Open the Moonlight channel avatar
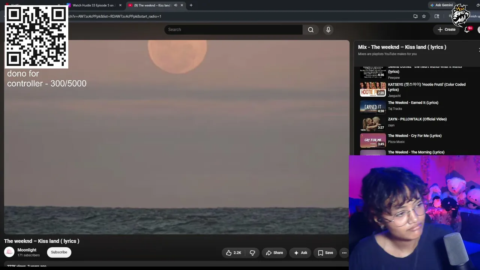This screenshot has width=480, height=270. (x=9, y=252)
